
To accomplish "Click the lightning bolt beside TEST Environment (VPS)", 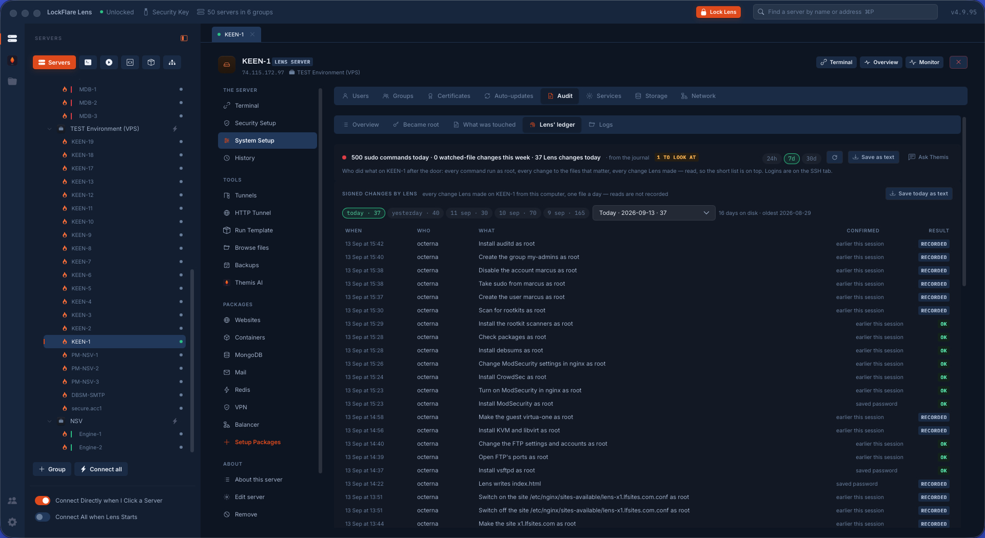I will coord(175,129).
